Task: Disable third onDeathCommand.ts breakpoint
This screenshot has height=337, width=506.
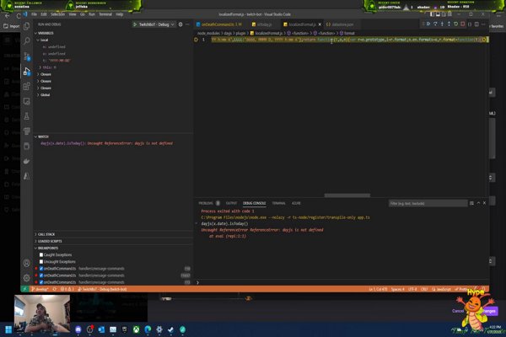Action: coord(41,282)
